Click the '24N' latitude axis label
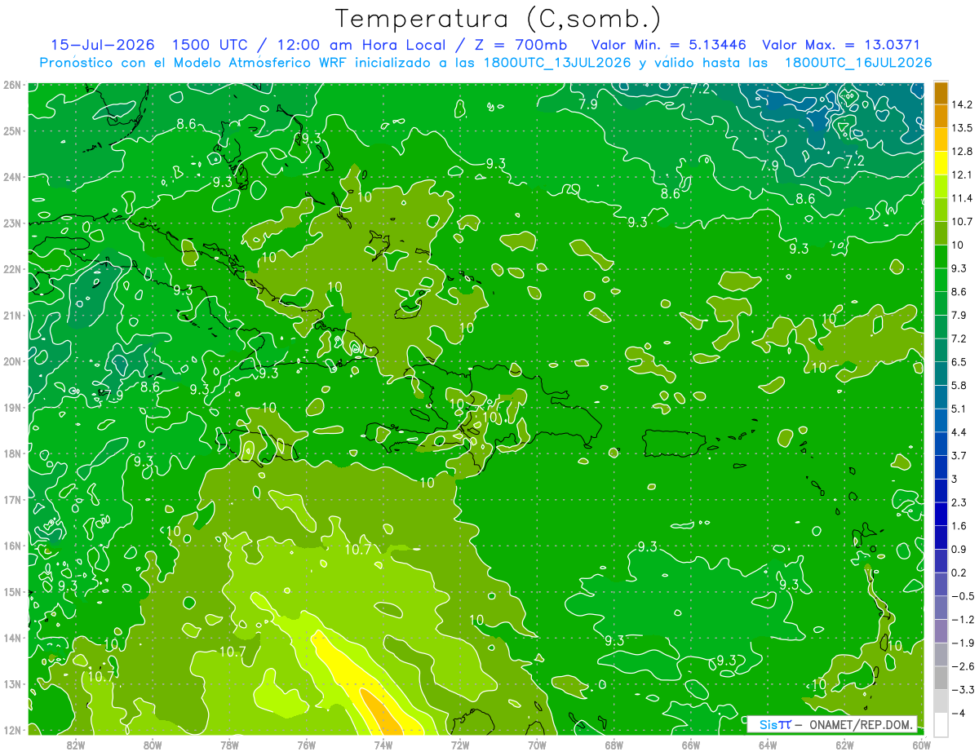This screenshot has width=979, height=756. click(x=12, y=177)
